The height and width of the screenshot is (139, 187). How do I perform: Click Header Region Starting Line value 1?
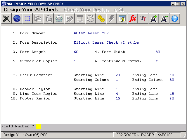point(117,89)
